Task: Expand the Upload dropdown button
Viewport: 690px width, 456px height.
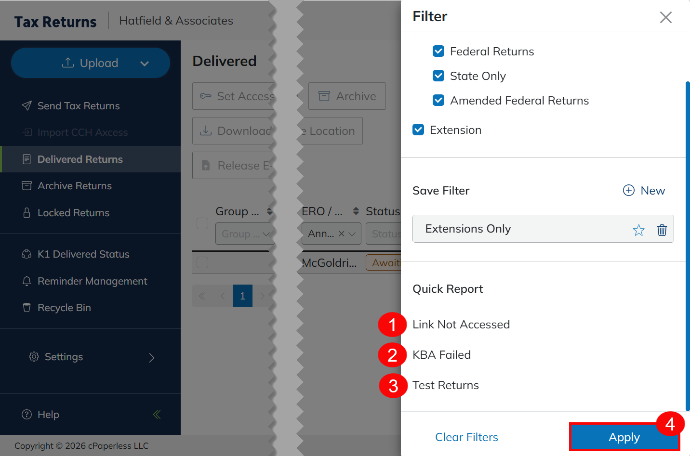Action: point(144,64)
